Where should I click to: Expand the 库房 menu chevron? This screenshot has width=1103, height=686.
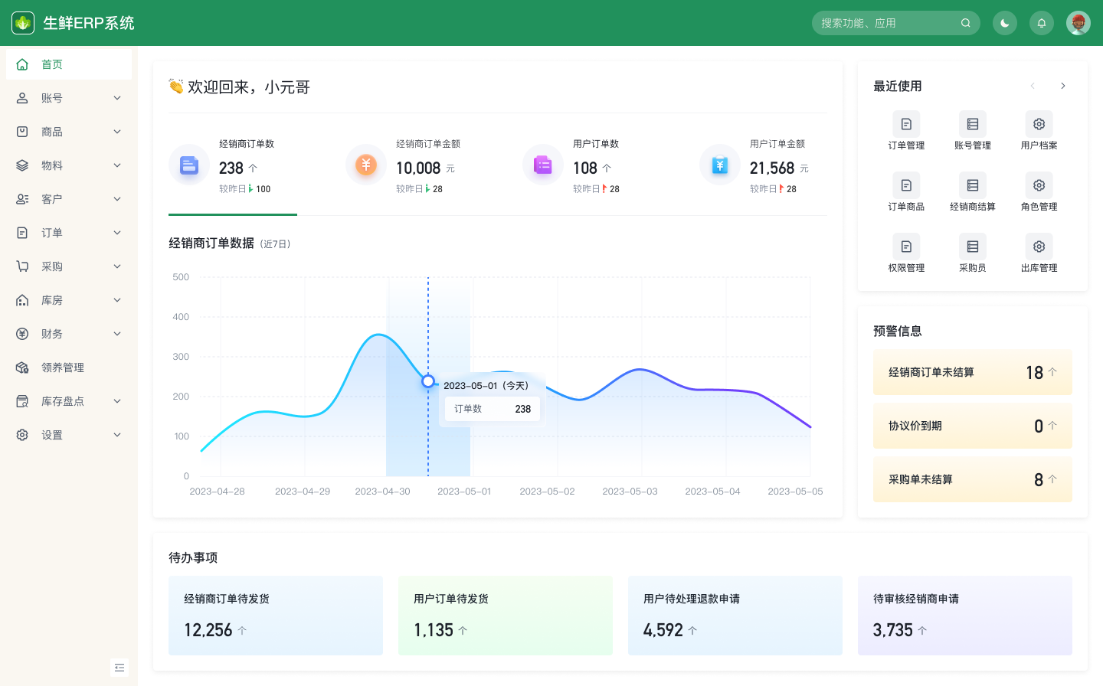[x=117, y=300]
